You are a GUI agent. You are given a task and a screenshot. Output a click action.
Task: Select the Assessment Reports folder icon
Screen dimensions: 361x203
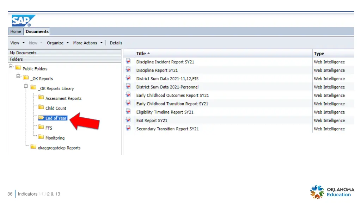click(41, 97)
